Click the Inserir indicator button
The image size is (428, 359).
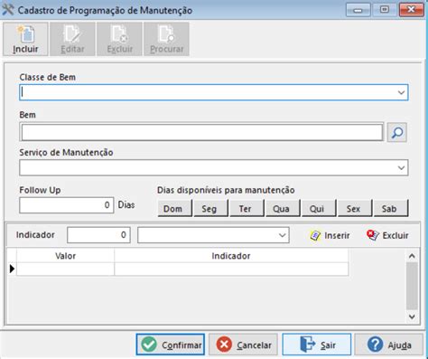[x=330, y=235]
